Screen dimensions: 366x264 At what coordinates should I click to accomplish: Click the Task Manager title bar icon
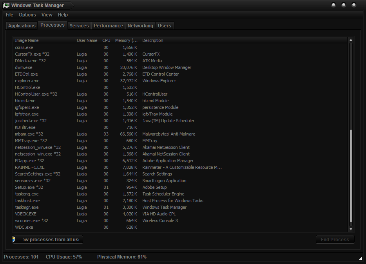6,5
